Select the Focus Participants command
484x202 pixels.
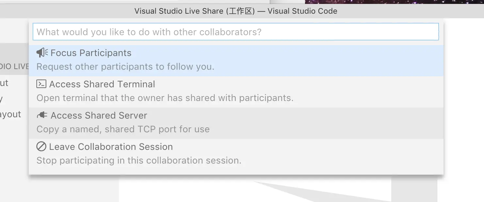pos(91,53)
